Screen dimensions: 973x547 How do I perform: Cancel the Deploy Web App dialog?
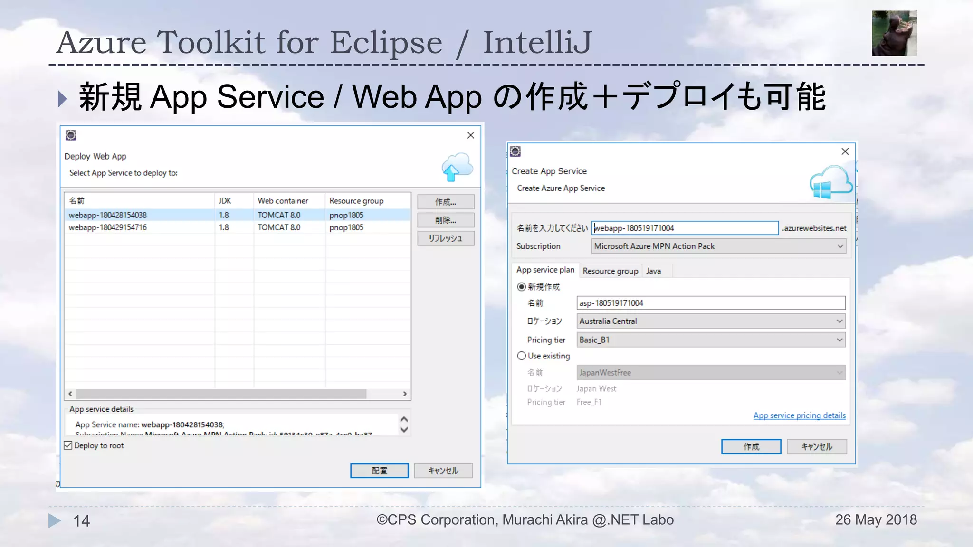[x=443, y=470]
